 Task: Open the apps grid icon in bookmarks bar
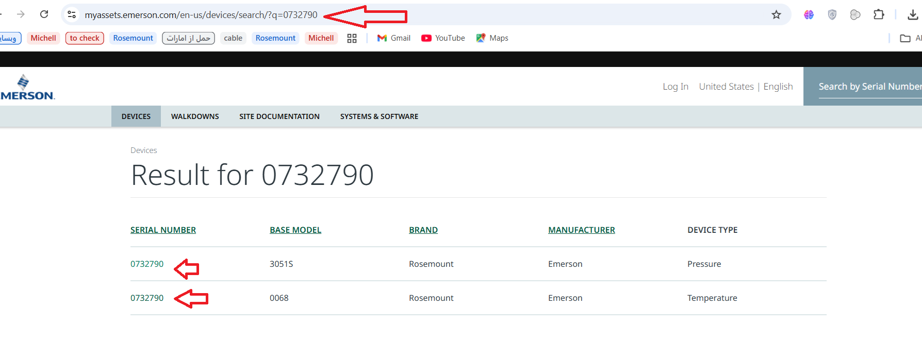coord(352,38)
